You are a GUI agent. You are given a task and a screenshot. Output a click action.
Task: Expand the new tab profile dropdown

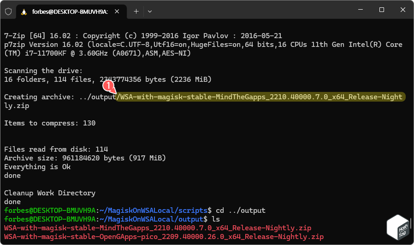(150, 11)
